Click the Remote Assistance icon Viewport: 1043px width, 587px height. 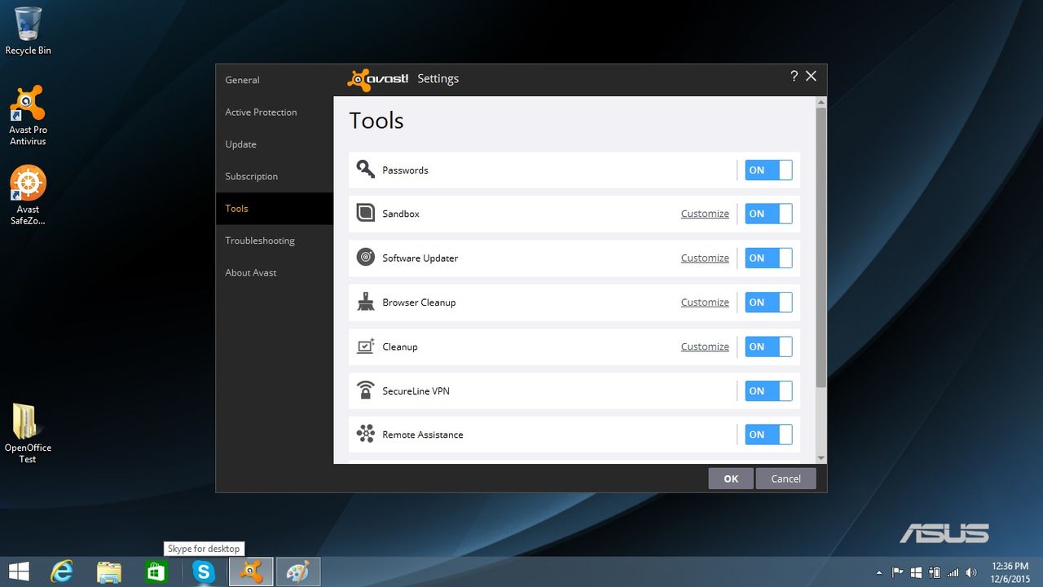coord(365,435)
